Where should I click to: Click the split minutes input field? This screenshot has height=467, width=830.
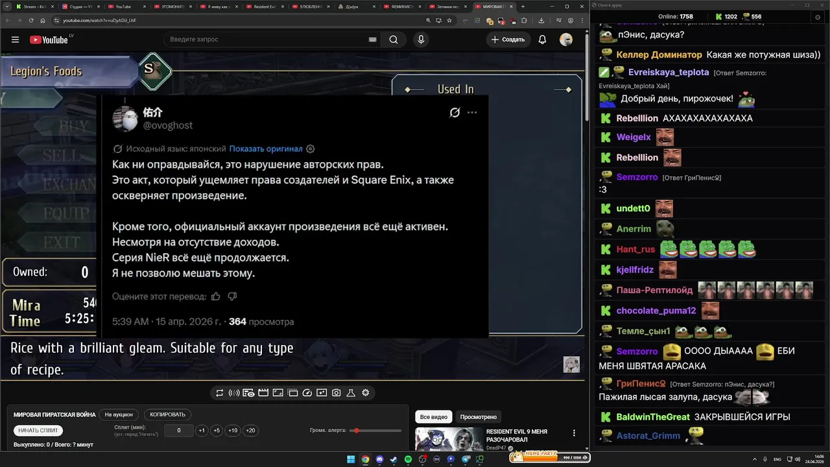178,430
